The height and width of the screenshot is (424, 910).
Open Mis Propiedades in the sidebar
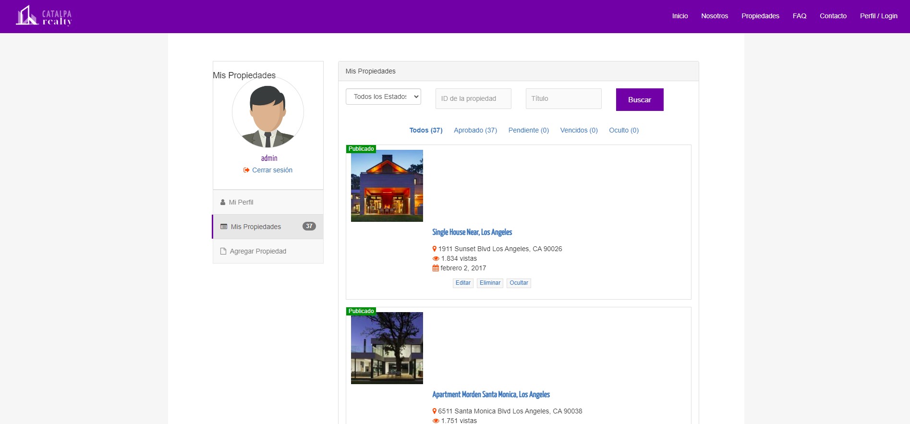(268, 227)
